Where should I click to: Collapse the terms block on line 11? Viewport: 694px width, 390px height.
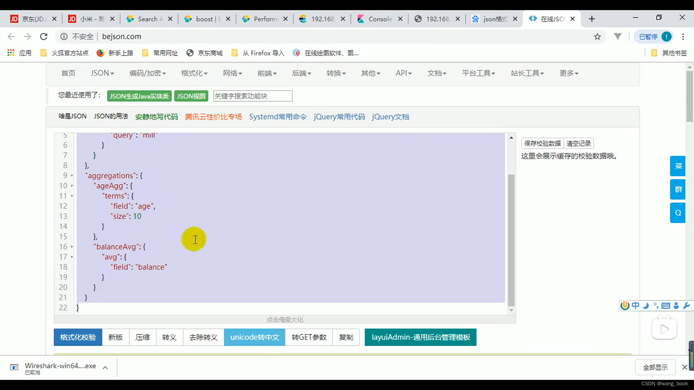tap(72, 196)
